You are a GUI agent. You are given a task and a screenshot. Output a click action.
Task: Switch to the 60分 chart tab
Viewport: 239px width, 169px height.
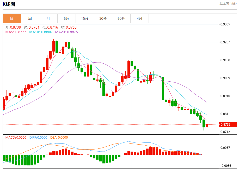click(x=121, y=18)
